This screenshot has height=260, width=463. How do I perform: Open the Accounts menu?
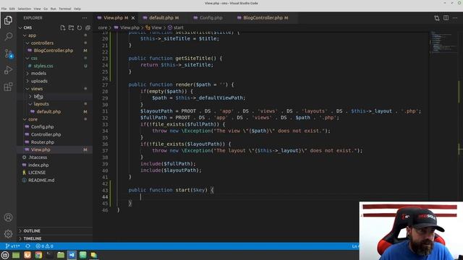pos(8,217)
